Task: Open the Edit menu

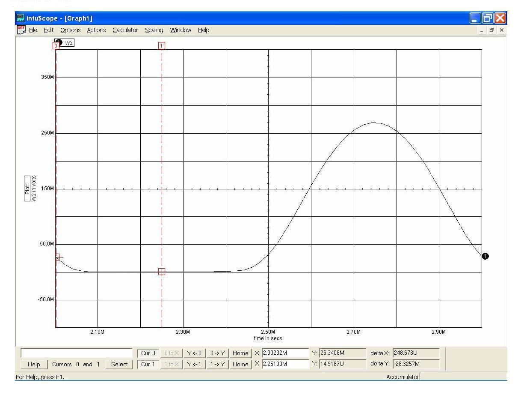Action: coord(48,30)
